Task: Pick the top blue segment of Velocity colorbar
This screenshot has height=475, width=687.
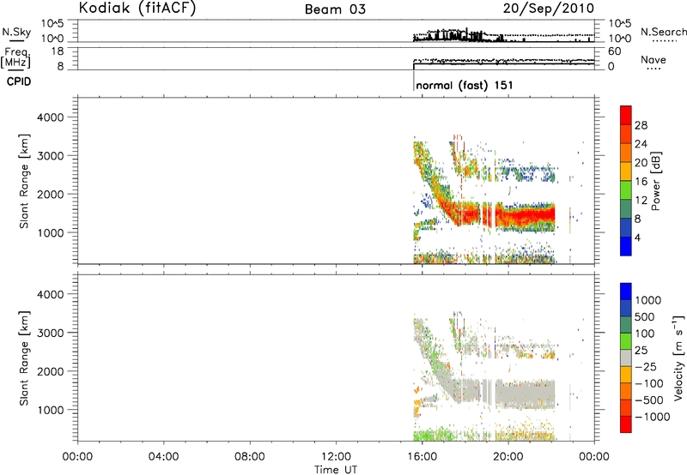Action: pyautogui.click(x=626, y=292)
